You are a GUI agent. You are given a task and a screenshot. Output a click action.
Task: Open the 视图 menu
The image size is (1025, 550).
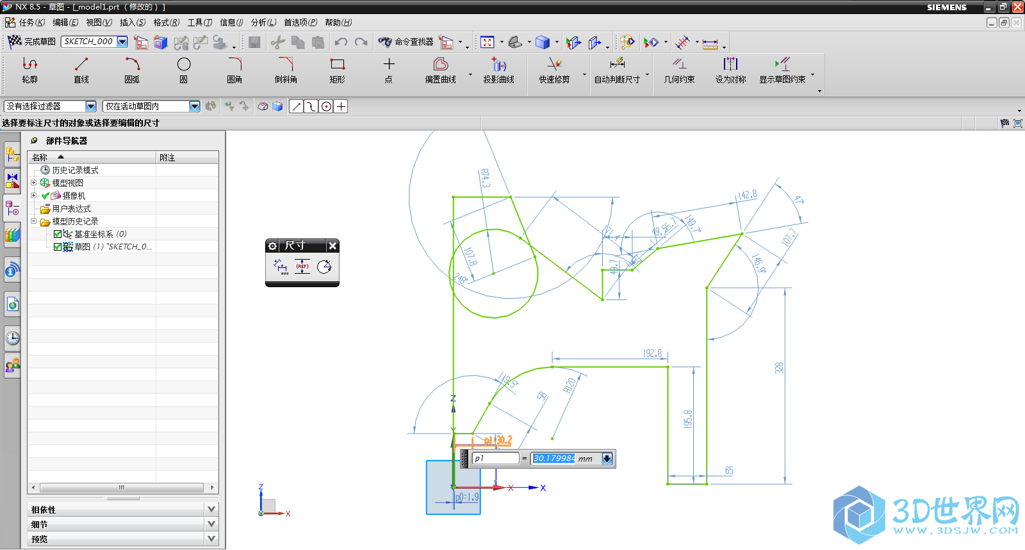(99, 22)
